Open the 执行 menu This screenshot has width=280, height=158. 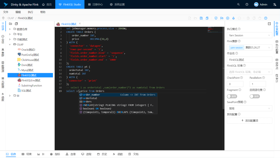point(30,12)
